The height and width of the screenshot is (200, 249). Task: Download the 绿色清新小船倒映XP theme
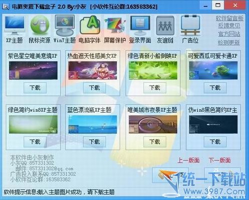tap(155, 88)
